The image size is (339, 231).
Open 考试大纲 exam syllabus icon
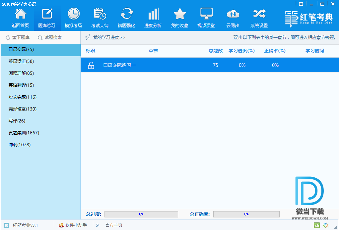point(100,14)
